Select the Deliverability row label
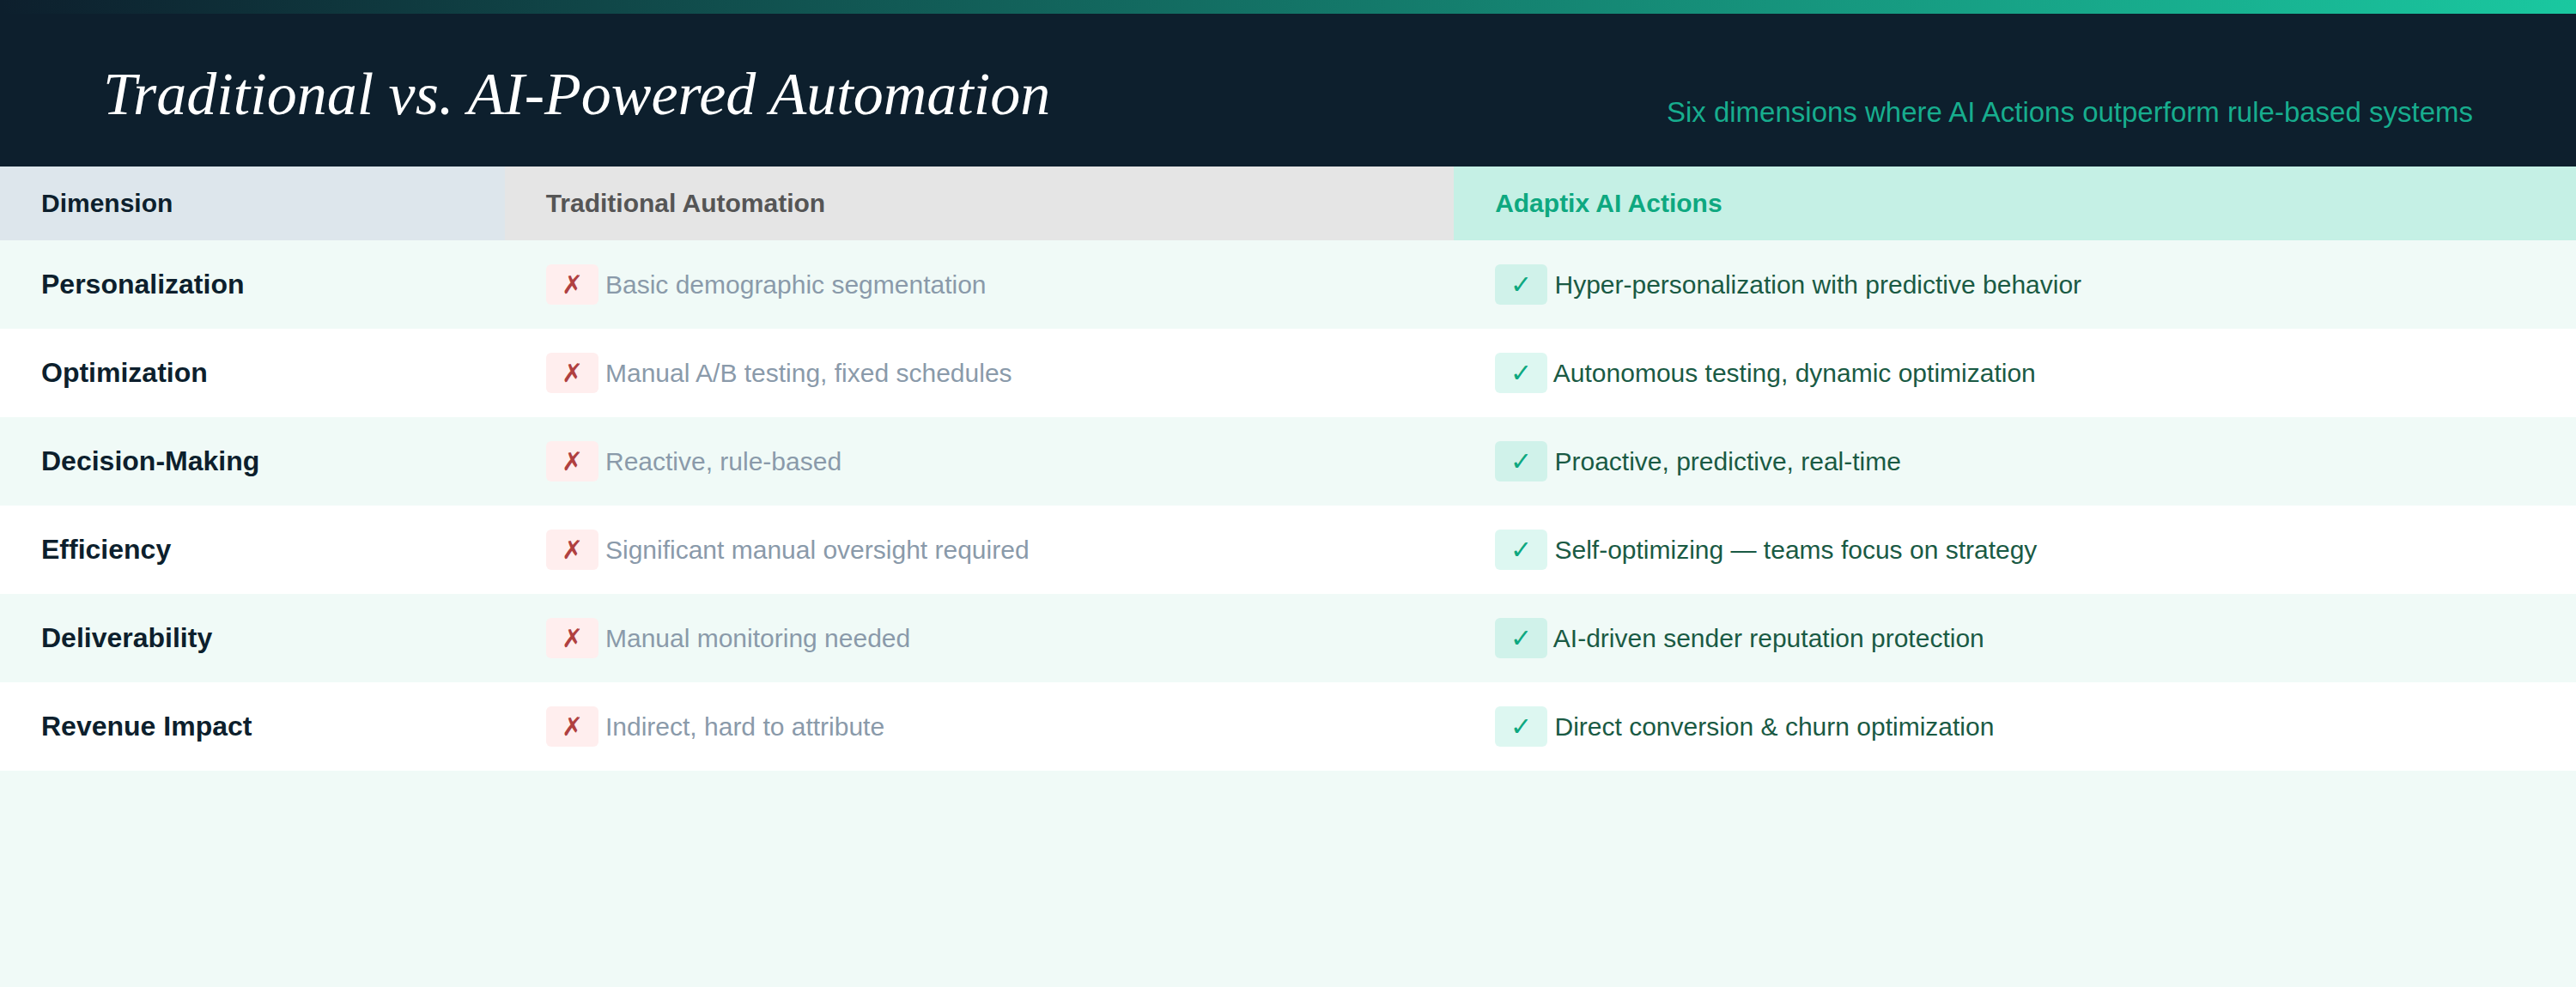The width and height of the screenshot is (2576, 987). point(126,638)
